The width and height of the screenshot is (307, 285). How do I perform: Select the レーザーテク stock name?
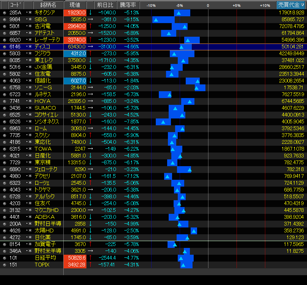point(47,40)
